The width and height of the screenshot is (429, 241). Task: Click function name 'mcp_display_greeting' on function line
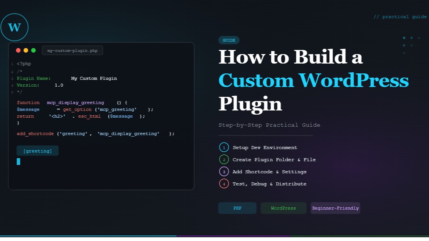pos(75,103)
